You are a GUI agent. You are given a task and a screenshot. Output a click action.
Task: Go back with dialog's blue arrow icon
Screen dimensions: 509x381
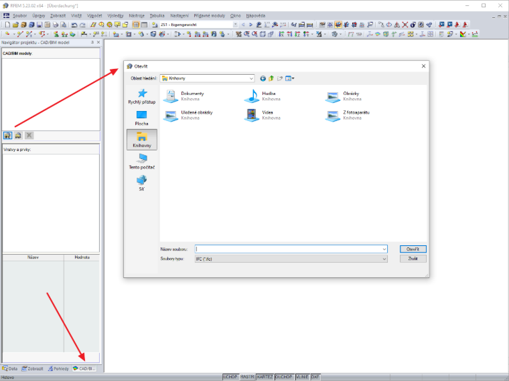pyautogui.click(x=263, y=78)
